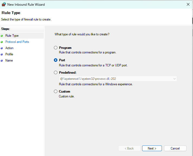
Task: Click the green bullet beside Protocol and Ports
Action: (2, 42)
